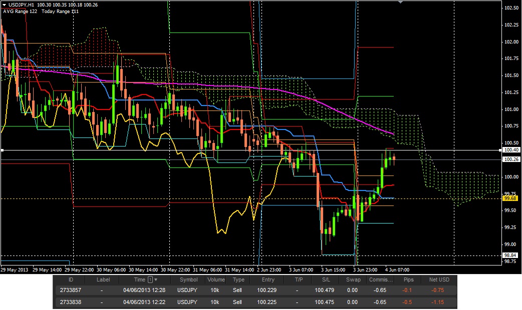
Task: Click stop loss value 100.479
Action: coord(324,290)
